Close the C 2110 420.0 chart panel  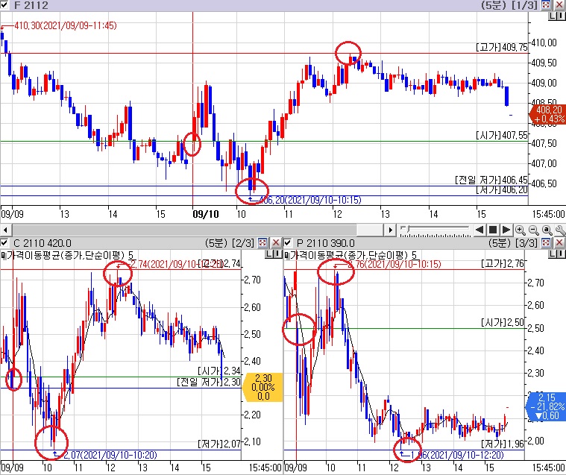click(276, 243)
